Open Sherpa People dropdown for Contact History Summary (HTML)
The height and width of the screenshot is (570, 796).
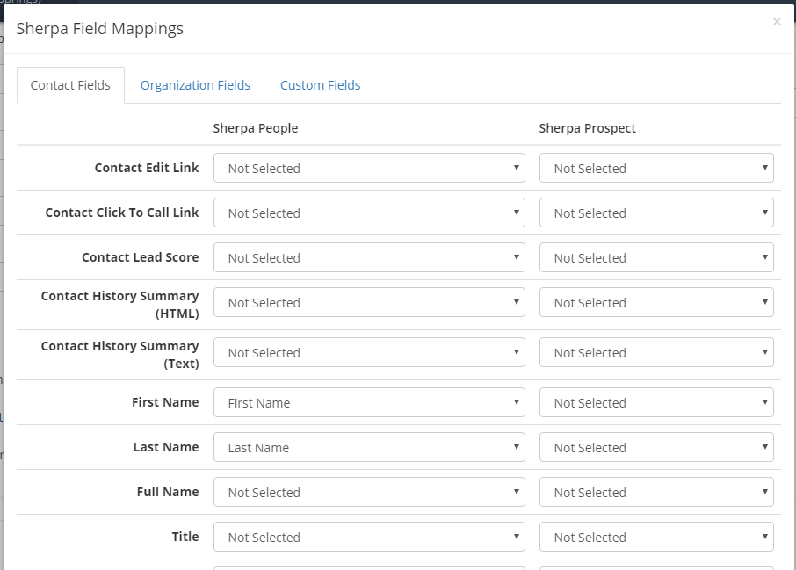pyautogui.click(x=369, y=302)
